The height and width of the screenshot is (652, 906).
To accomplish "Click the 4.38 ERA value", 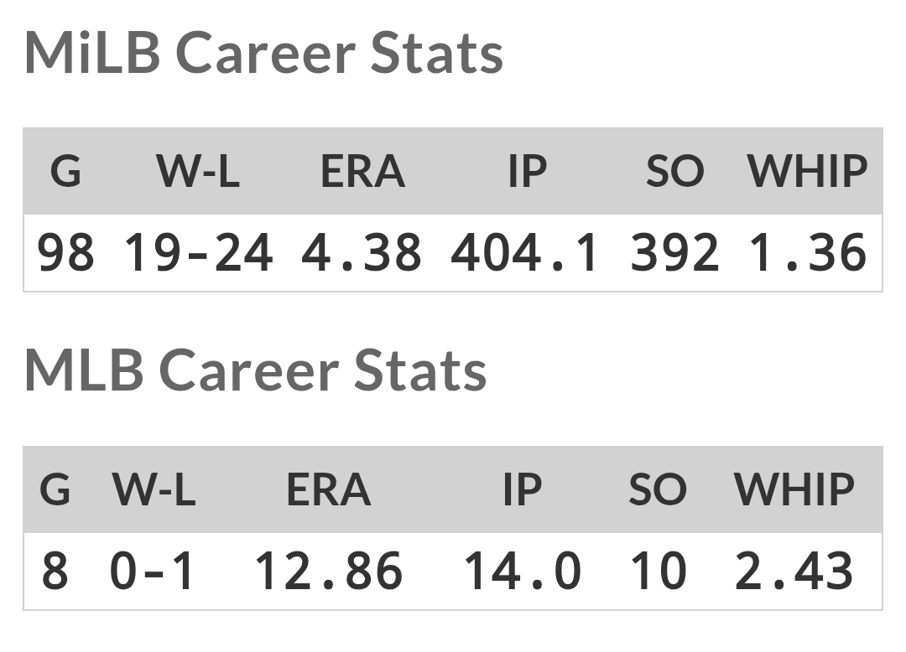I will point(362,252).
